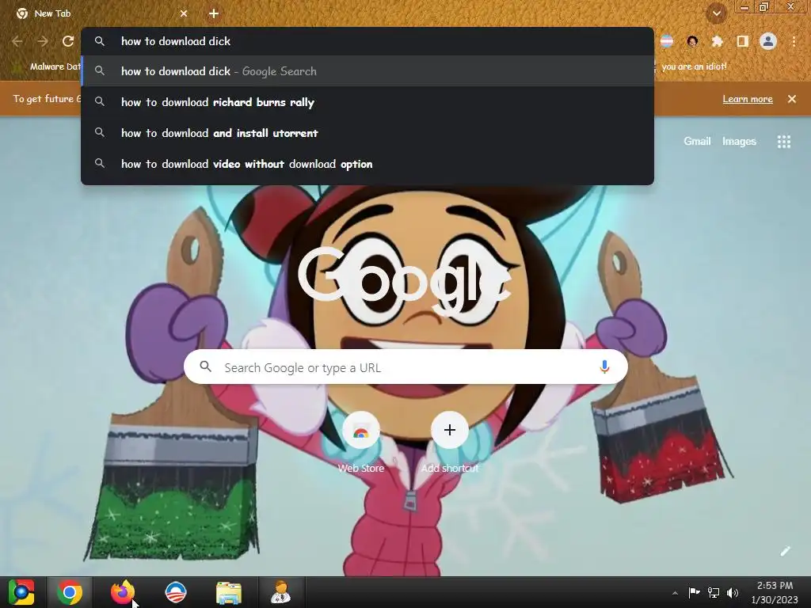The image size is (811, 608).
Task: Open the profile avatar menu
Action: [768, 41]
